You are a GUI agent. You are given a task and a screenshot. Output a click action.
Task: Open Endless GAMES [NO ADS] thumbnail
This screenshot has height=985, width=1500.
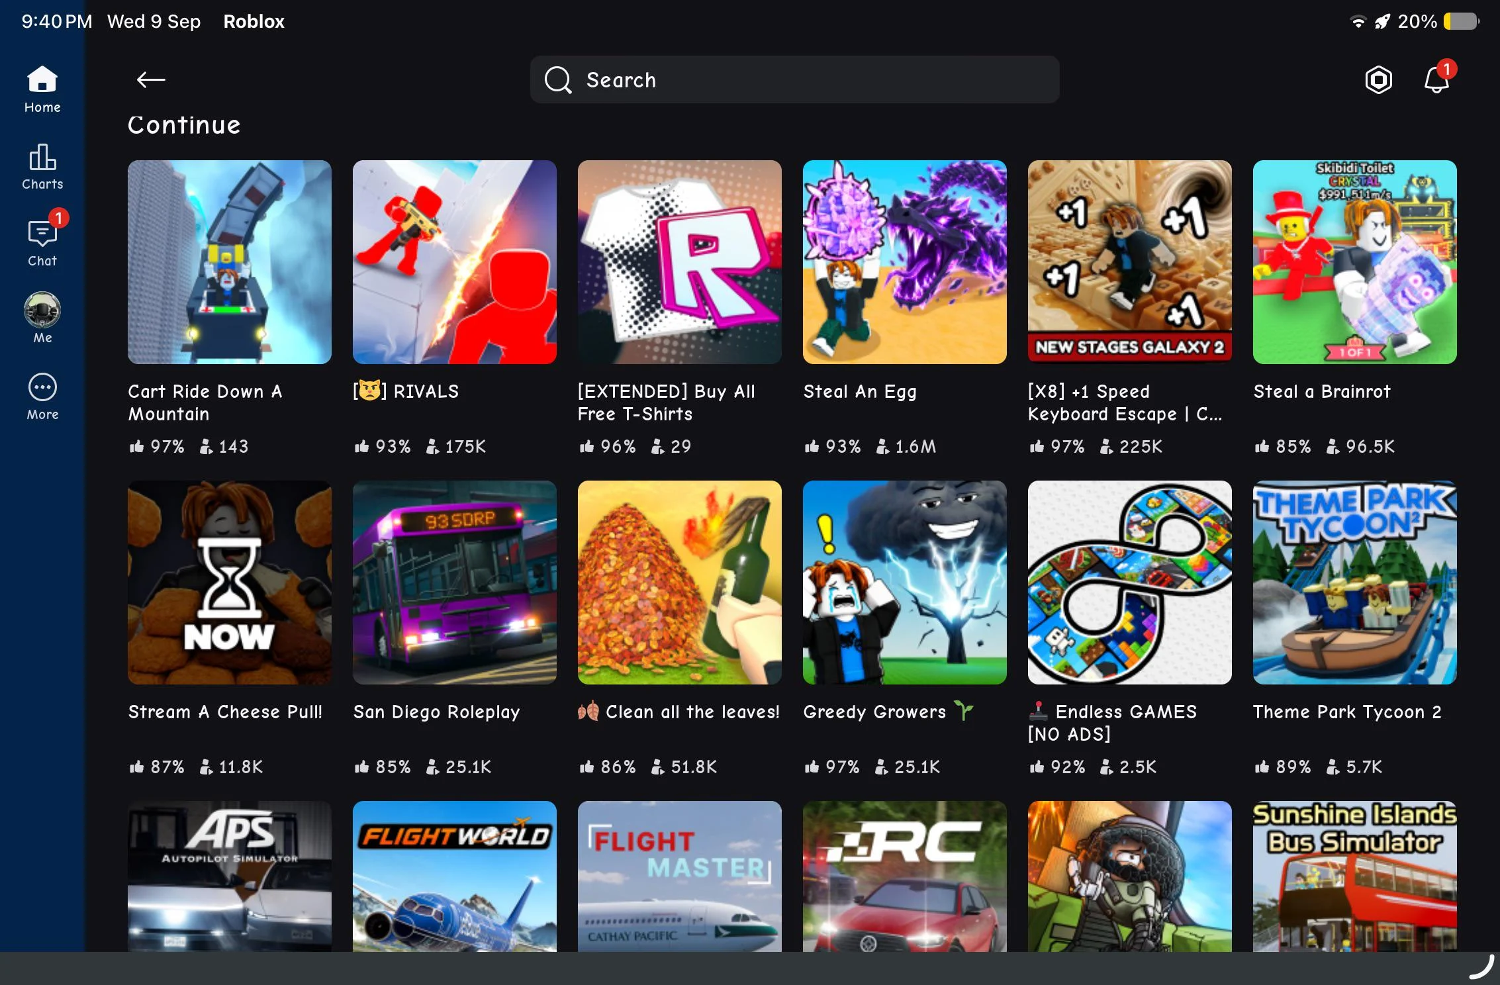click(x=1130, y=583)
